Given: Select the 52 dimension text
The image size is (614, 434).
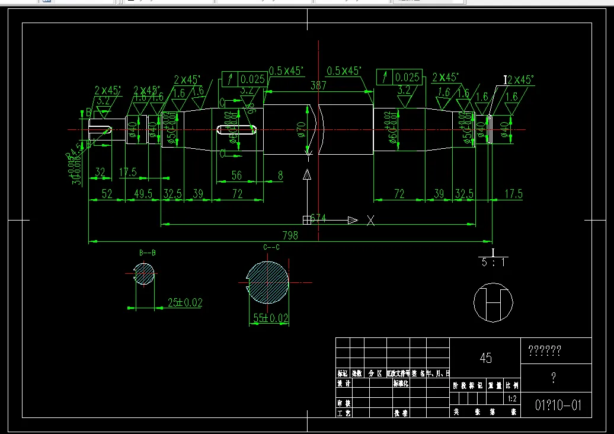Looking at the screenshot, I should [x=107, y=194].
